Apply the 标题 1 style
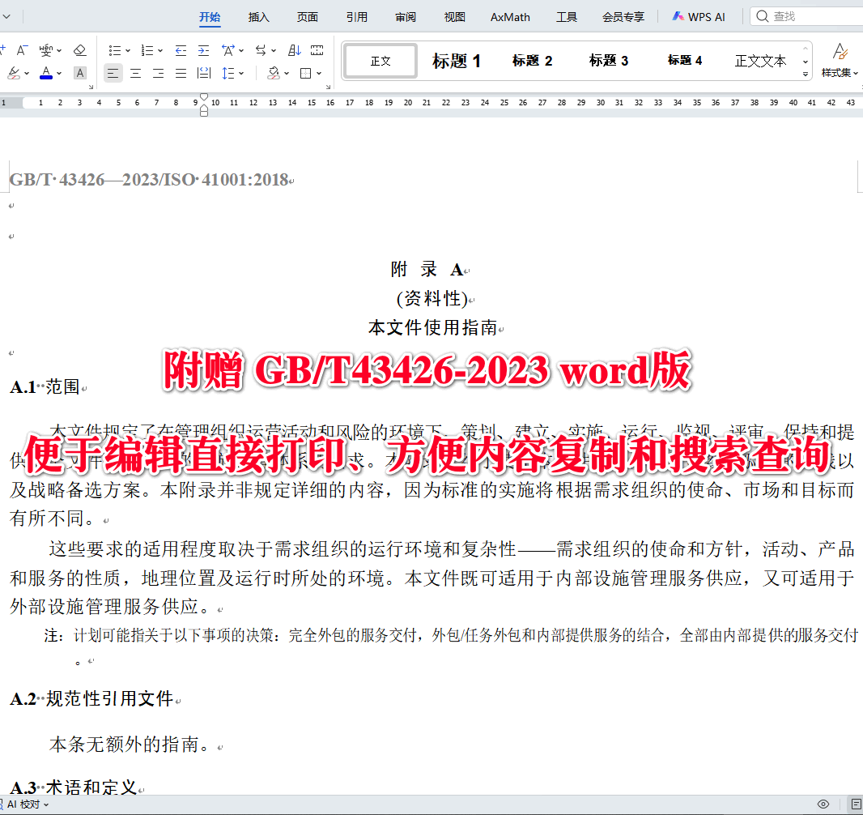The height and width of the screenshot is (815, 863). coord(456,60)
